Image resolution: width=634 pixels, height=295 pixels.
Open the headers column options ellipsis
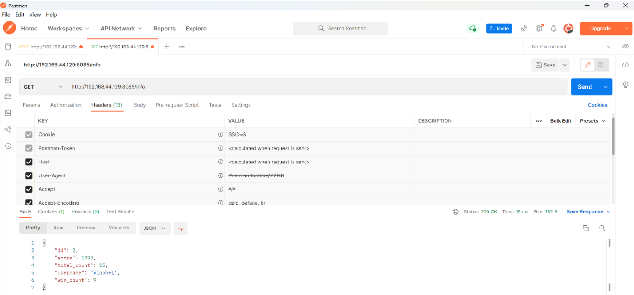(x=538, y=121)
